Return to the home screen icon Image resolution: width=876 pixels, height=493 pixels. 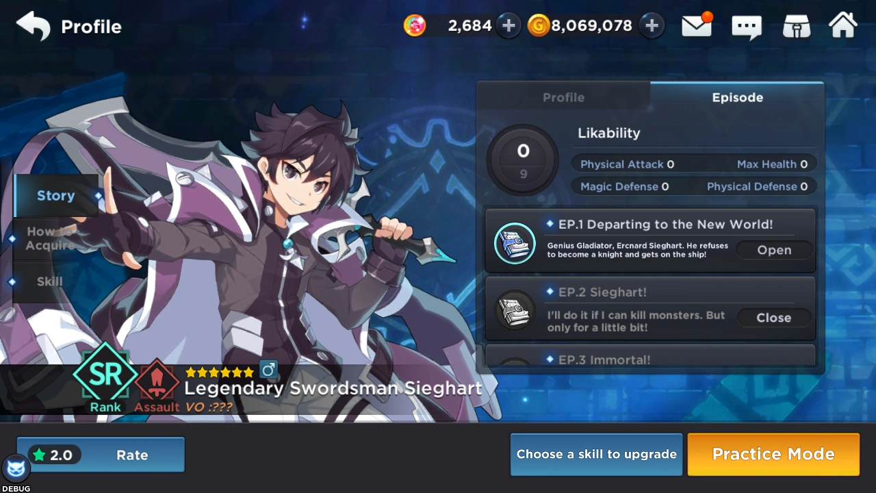(x=843, y=25)
